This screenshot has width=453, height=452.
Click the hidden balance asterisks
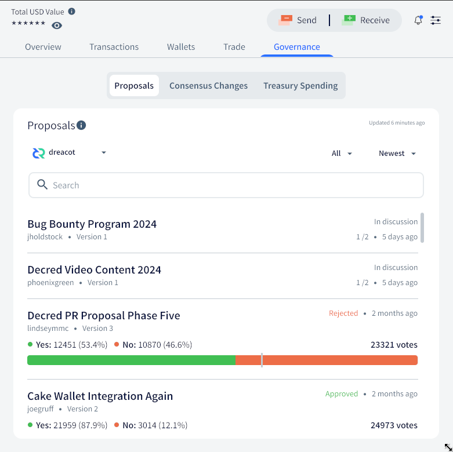click(x=28, y=23)
